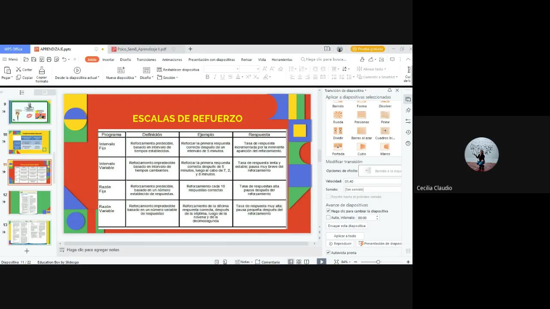Click the superscript X² icon
The height and width of the screenshot is (309, 550).
click(x=249, y=77)
